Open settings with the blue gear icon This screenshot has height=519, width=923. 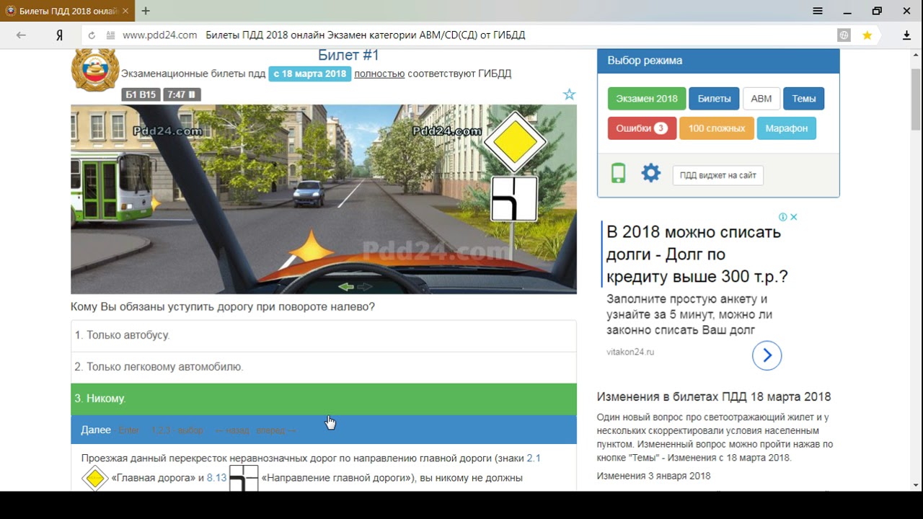point(651,173)
